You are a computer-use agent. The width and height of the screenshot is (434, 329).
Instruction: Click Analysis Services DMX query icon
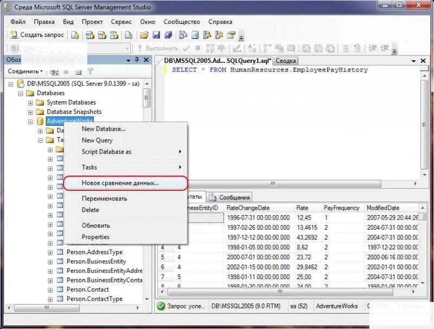102,35
